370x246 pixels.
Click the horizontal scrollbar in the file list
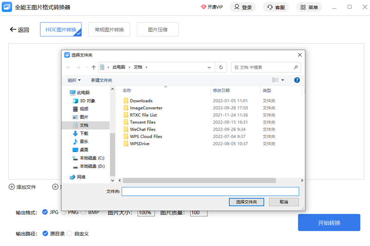coord(199,180)
